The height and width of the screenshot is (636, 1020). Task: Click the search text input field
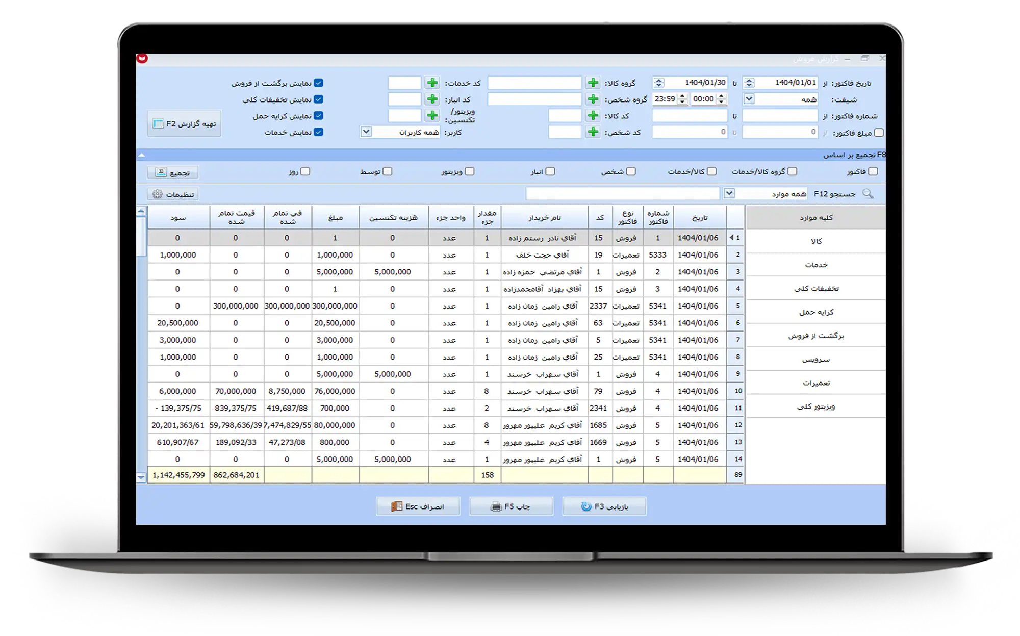(x=622, y=194)
